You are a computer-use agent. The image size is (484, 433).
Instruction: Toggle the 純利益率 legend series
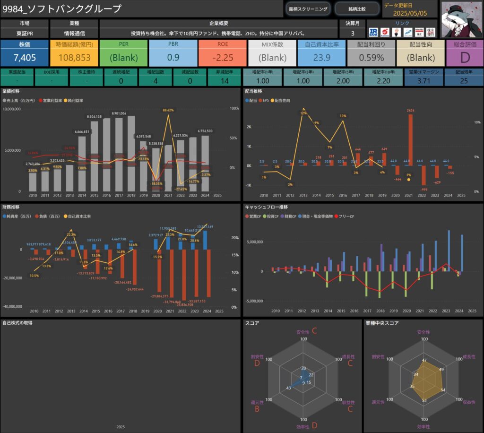(73, 101)
